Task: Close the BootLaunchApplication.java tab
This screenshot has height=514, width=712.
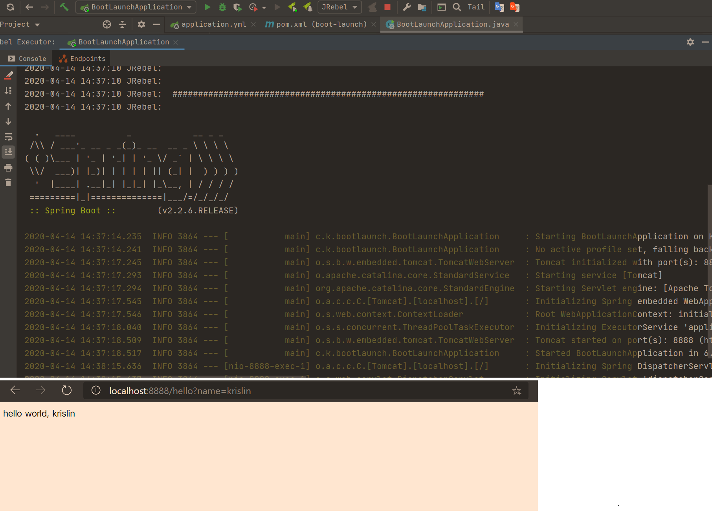Action: click(516, 24)
